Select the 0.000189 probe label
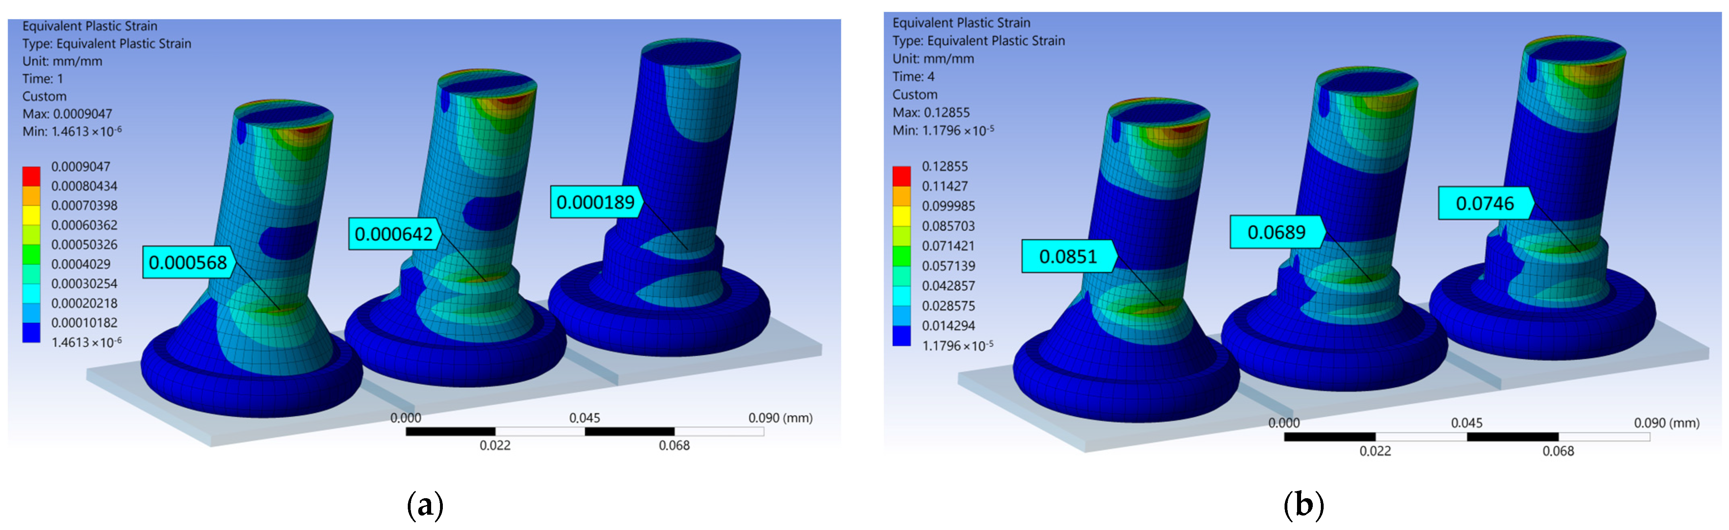 (596, 202)
